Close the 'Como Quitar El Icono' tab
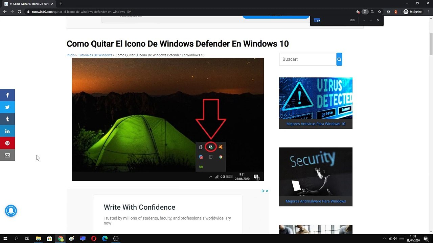Image resolution: width=433 pixels, height=243 pixels. (52, 4)
